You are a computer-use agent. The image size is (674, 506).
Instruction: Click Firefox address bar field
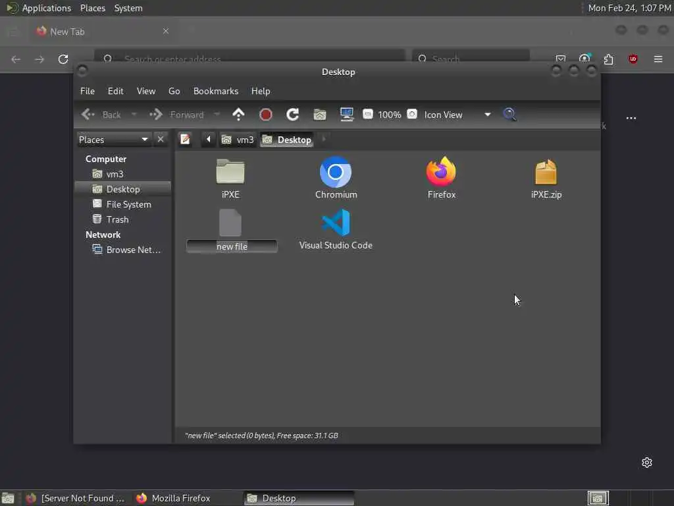click(249, 56)
